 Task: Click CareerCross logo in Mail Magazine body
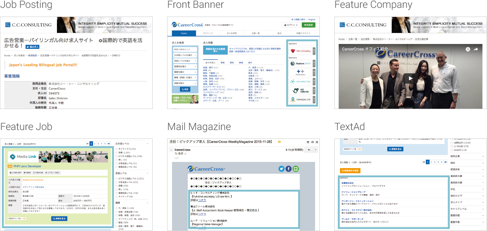click(206, 169)
